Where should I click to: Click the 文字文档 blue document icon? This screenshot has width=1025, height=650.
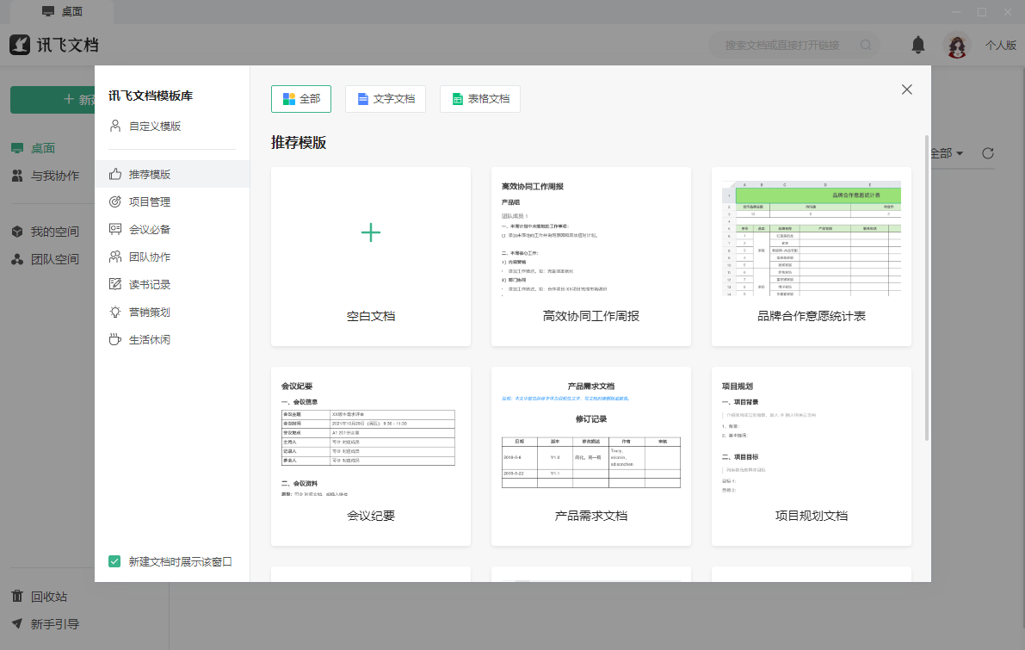(x=363, y=99)
